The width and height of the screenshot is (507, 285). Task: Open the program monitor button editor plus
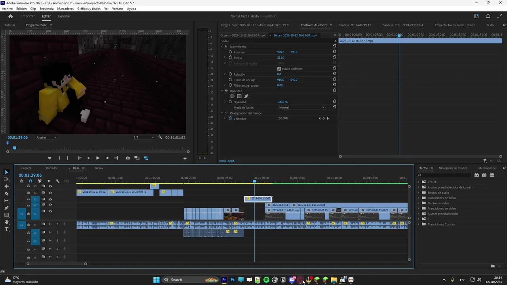(185, 158)
